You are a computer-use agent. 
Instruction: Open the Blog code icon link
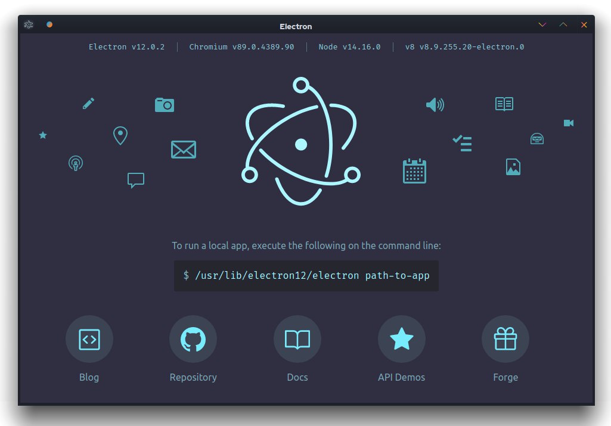89,339
